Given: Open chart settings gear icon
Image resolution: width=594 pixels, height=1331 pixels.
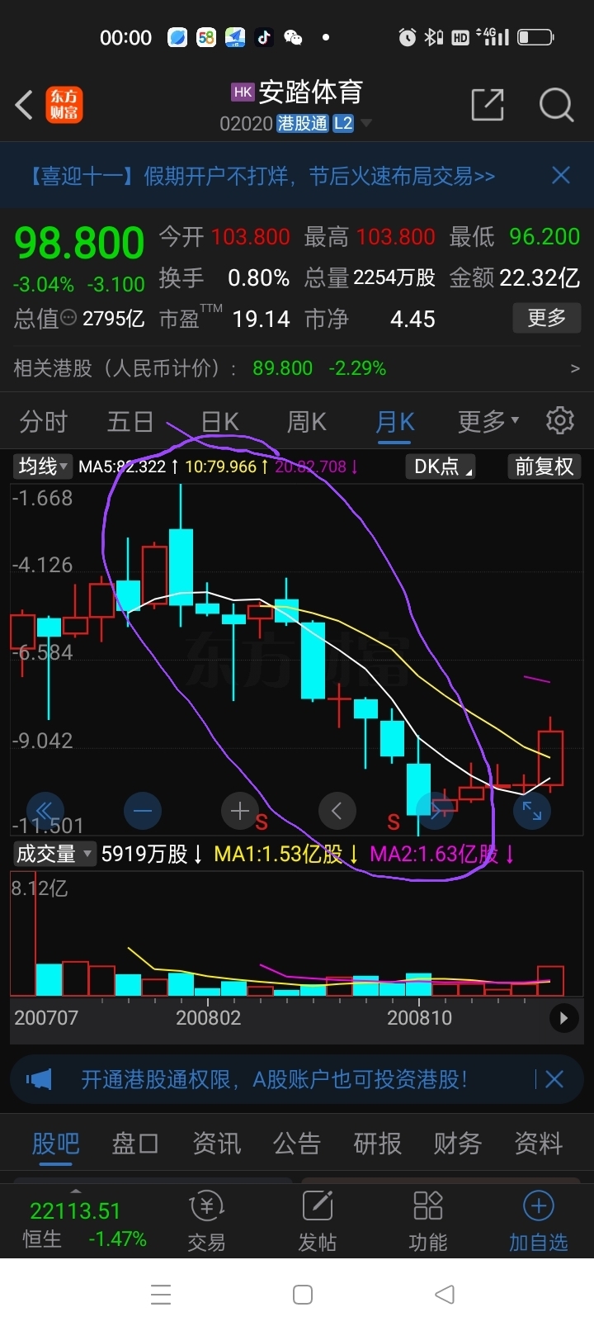Looking at the screenshot, I should tap(560, 420).
